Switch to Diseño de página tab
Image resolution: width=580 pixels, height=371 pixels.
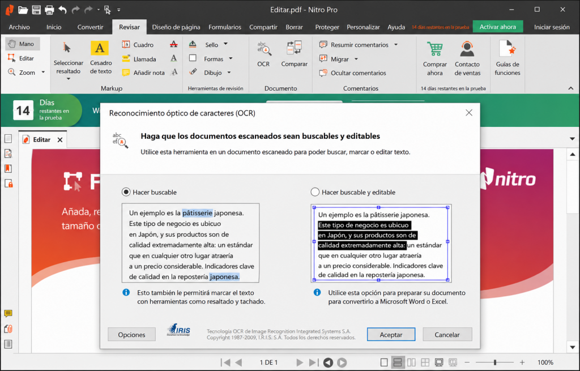[176, 27]
